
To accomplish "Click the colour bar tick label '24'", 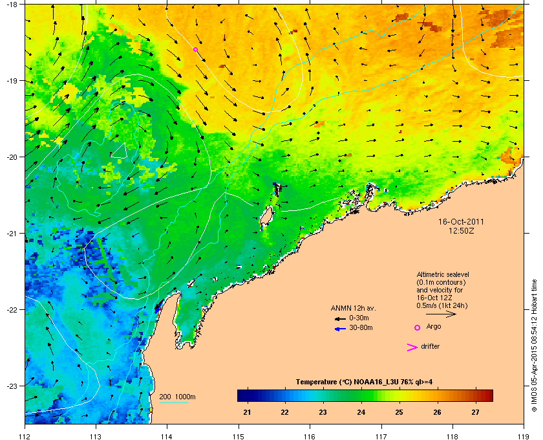I will click(x=361, y=412).
